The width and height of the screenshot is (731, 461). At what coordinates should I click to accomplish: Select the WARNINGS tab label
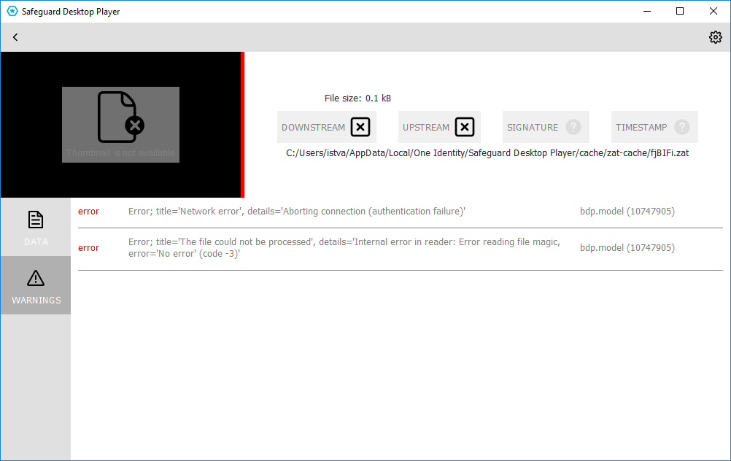click(36, 301)
